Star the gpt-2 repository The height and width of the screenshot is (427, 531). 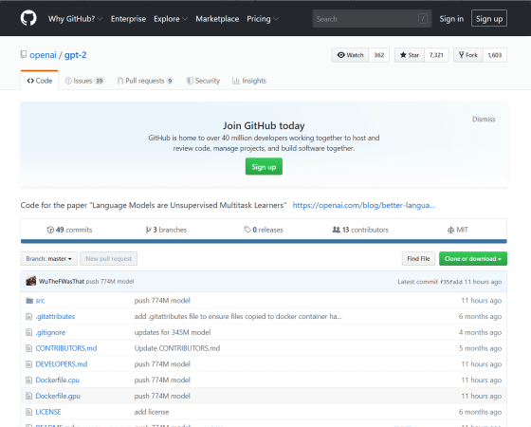(x=410, y=55)
